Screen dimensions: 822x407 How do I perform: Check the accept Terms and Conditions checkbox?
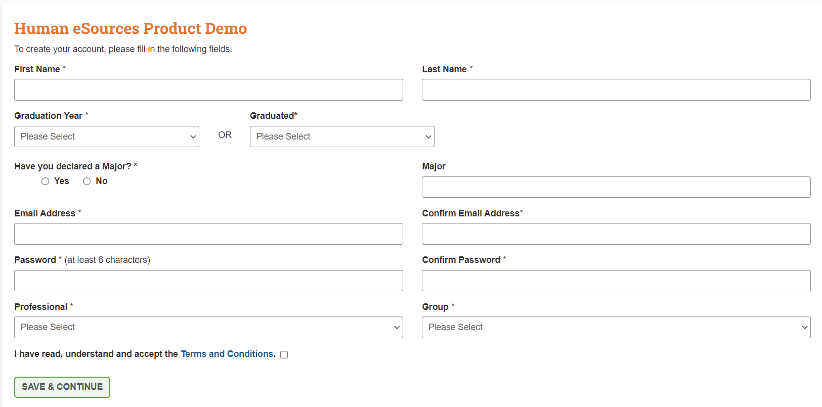pyautogui.click(x=284, y=354)
